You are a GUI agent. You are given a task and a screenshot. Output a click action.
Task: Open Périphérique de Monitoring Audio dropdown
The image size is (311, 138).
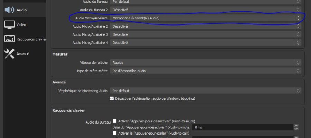click(x=206, y=91)
